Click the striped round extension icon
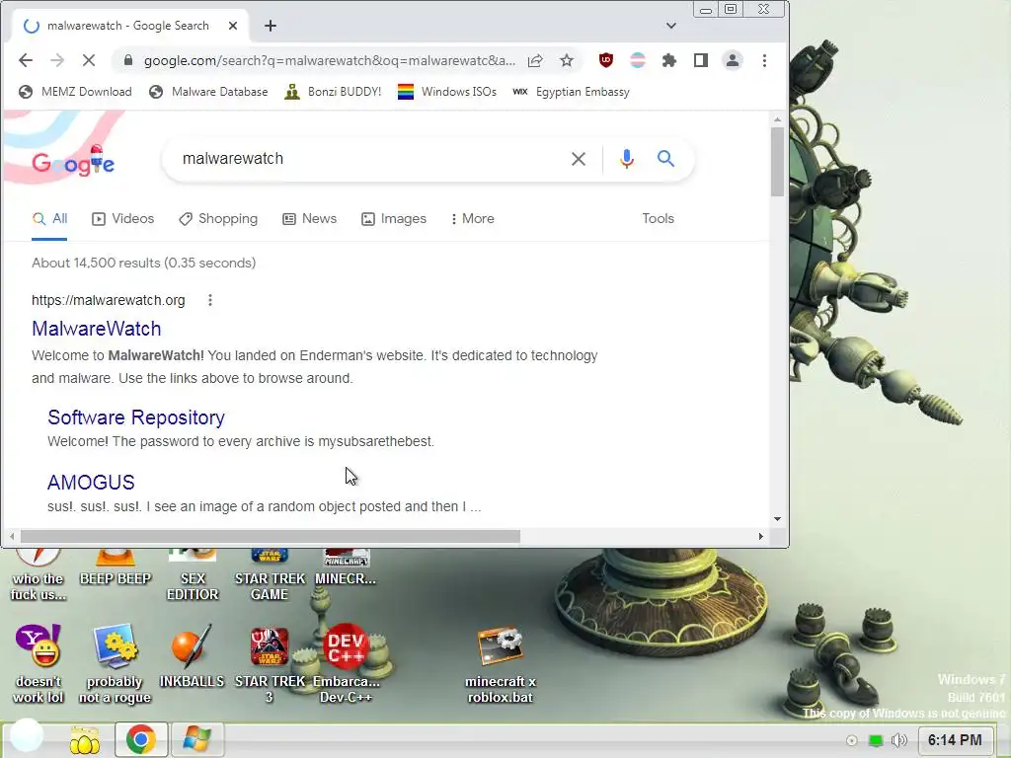1011x758 pixels. tap(637, 60)
